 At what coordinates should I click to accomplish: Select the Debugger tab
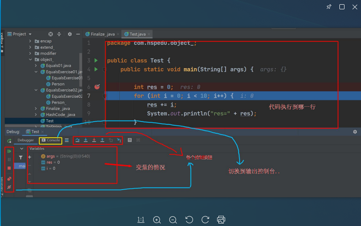pyautogui.click(x=25, y=140)
